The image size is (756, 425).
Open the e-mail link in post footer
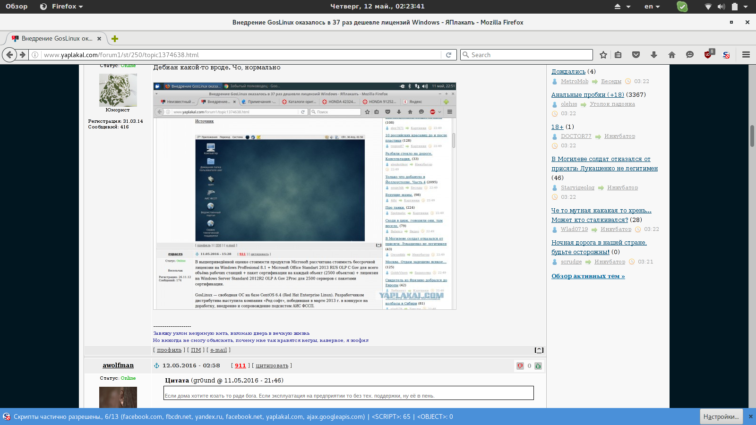(219, 350)
